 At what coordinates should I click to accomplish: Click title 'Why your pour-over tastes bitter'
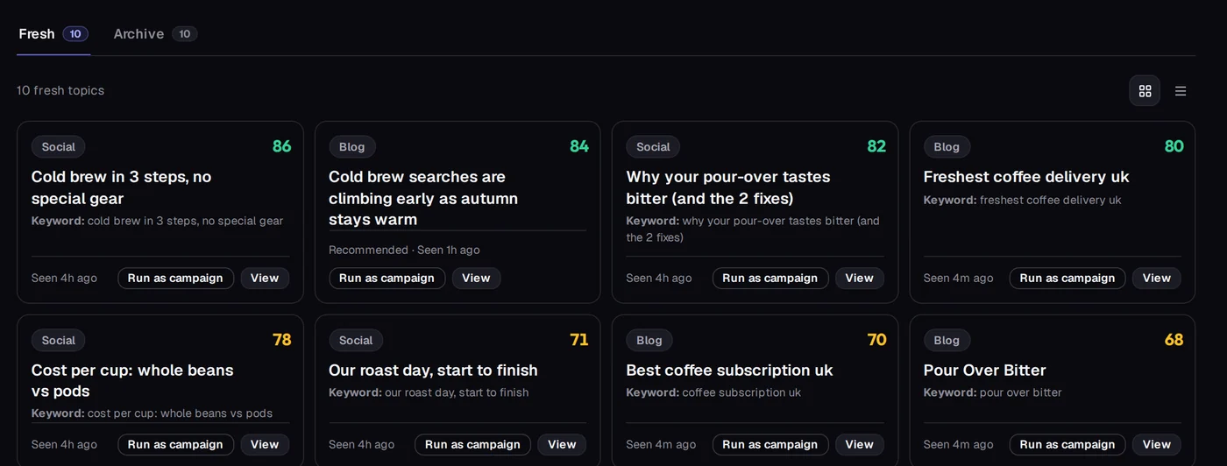pos(728,187)
